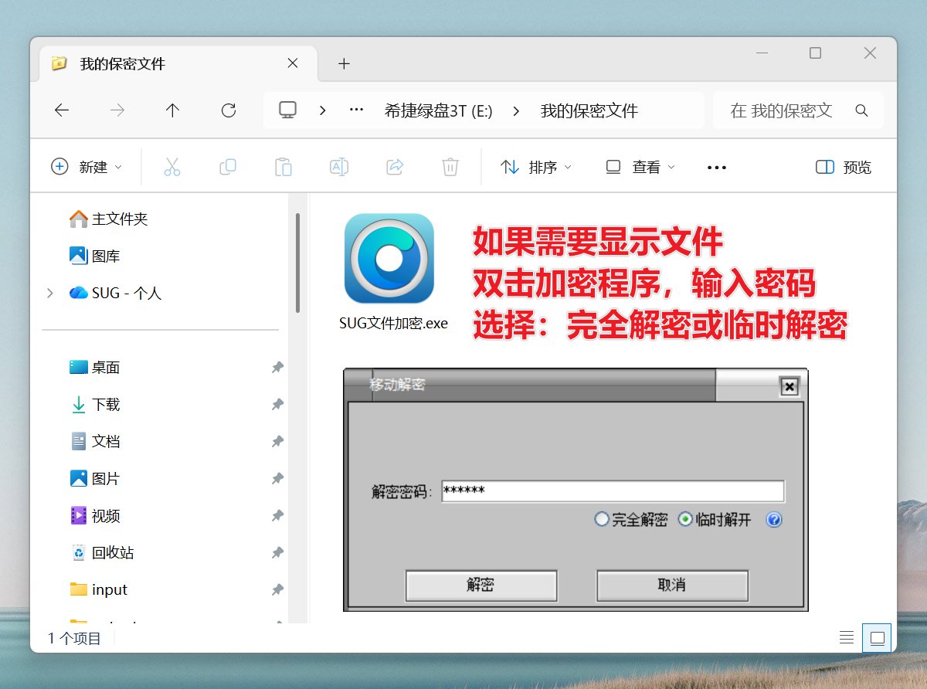
Task: Click the 希捷绿盘3T (E:) breadcrumb
Action: click(x=438, y=110)
